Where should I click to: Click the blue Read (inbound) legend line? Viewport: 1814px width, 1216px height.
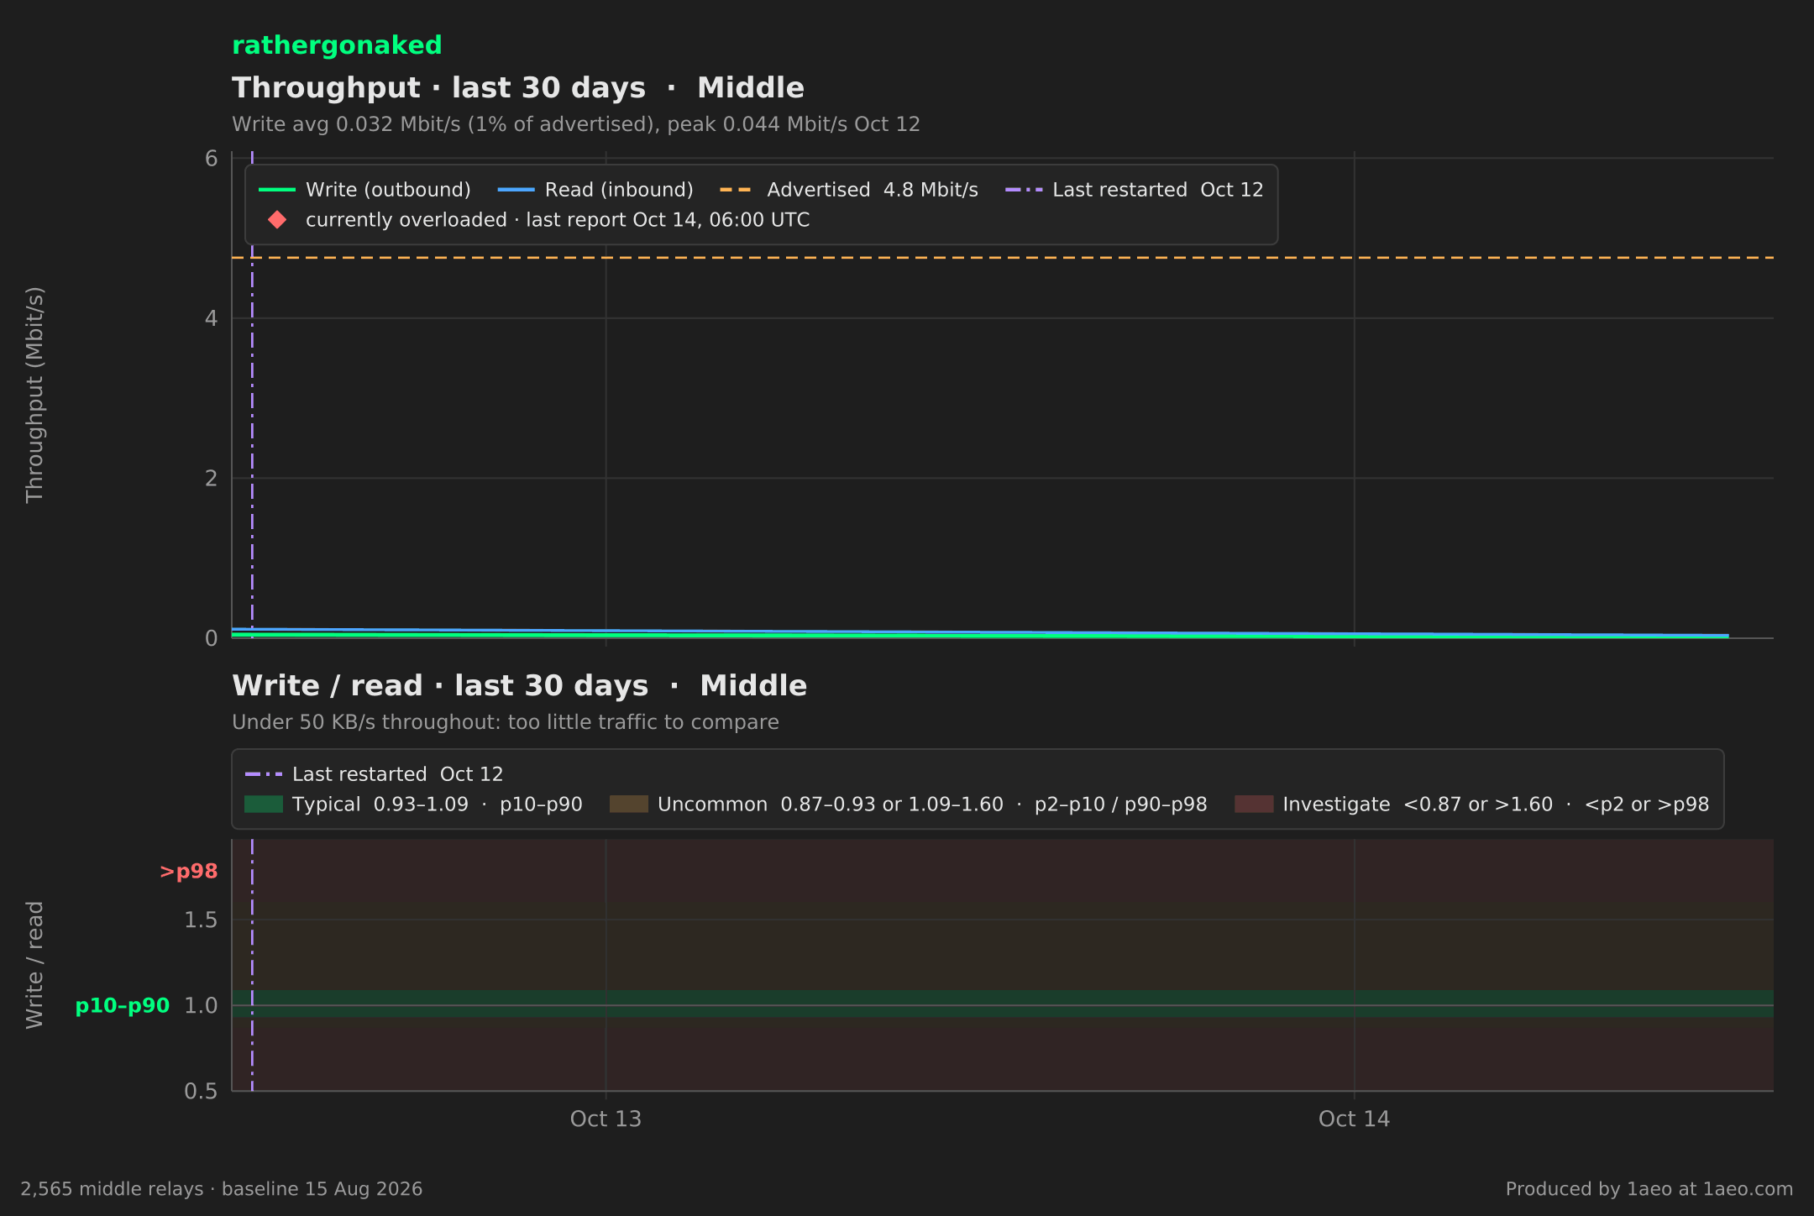click(516, 190)
